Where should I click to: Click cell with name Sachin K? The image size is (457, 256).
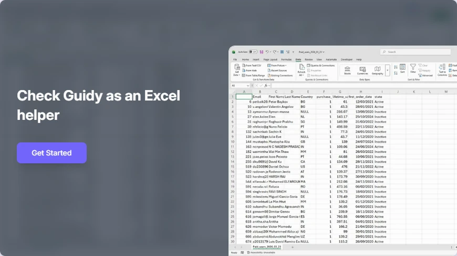(x=275, y=131)
